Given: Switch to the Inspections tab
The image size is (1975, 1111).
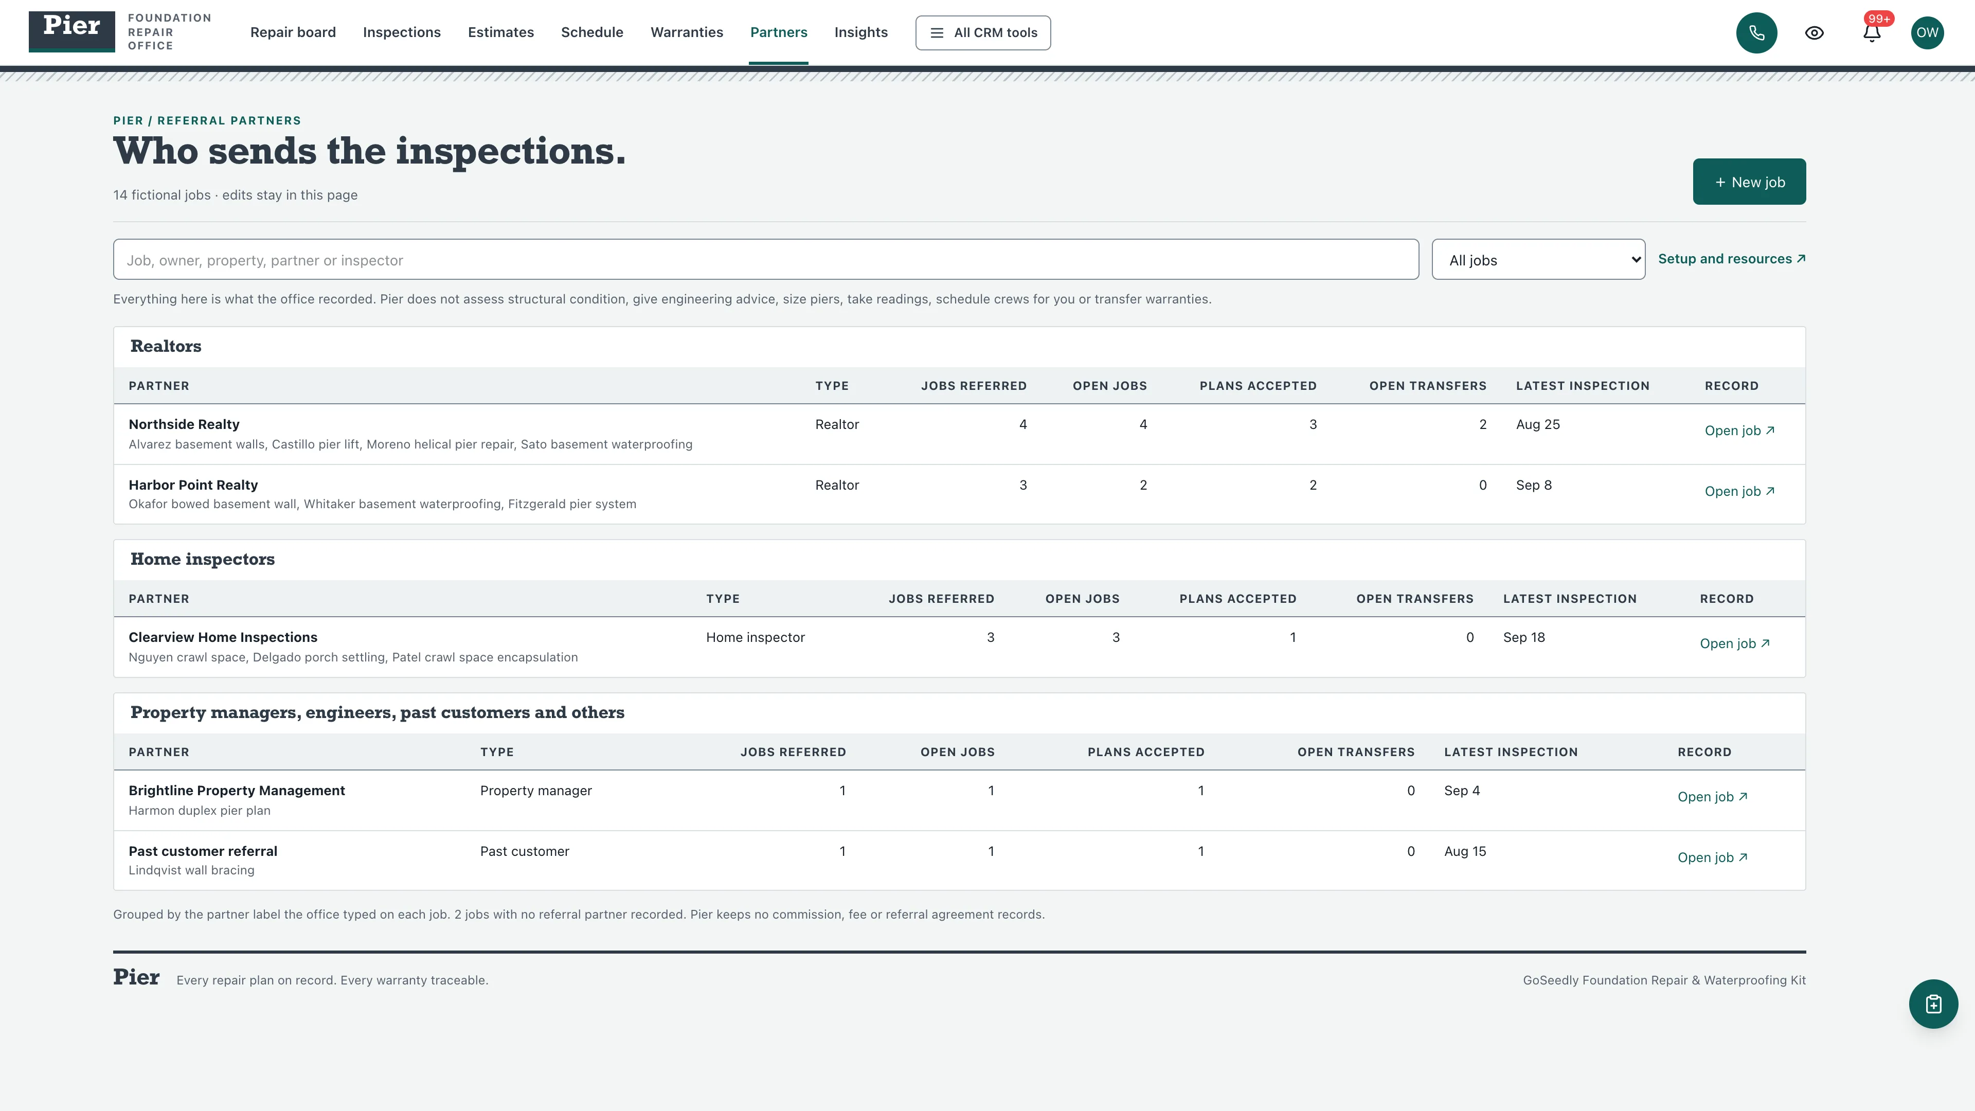Looking at the screenshot, I should [402, 32].
